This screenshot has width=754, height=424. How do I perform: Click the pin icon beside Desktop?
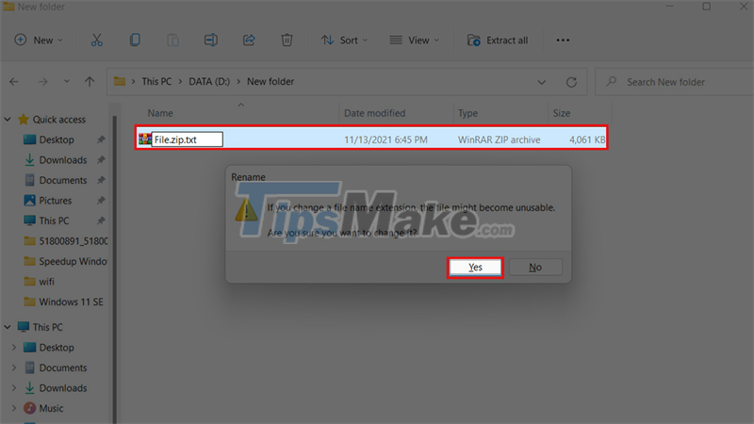[x=101, y=139]
